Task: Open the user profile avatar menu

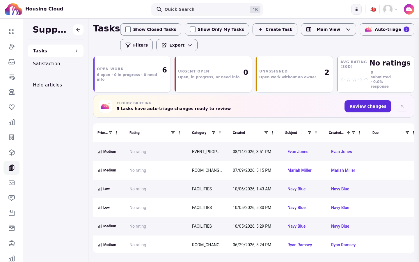Action: point(390,9)
